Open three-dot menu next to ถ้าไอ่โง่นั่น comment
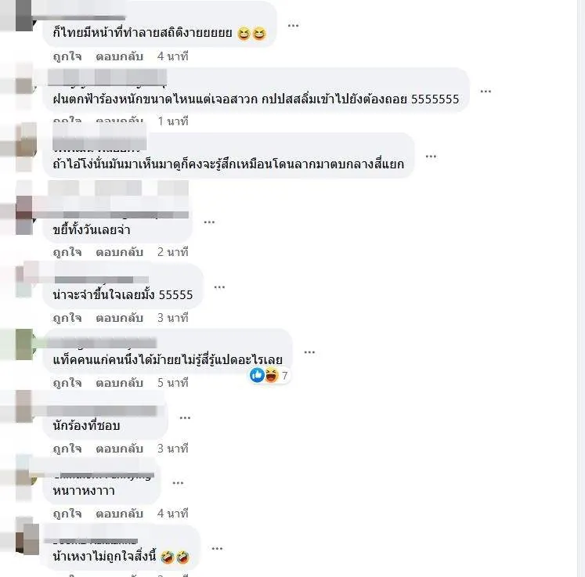Viewport: 585px width, 577px height. coord(431,157)
